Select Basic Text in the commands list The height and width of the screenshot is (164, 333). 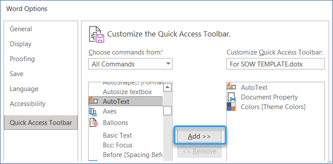pyautogui.click(x=117, y=135)
